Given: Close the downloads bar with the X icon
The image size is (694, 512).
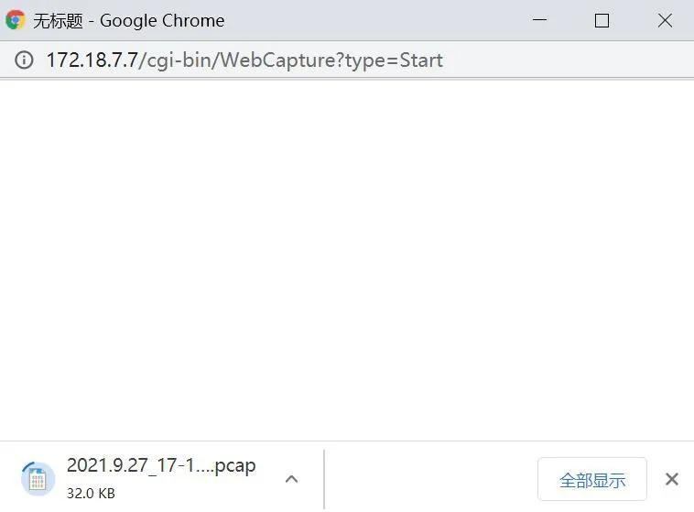Looking at the screenshot, I should point(671,479).
